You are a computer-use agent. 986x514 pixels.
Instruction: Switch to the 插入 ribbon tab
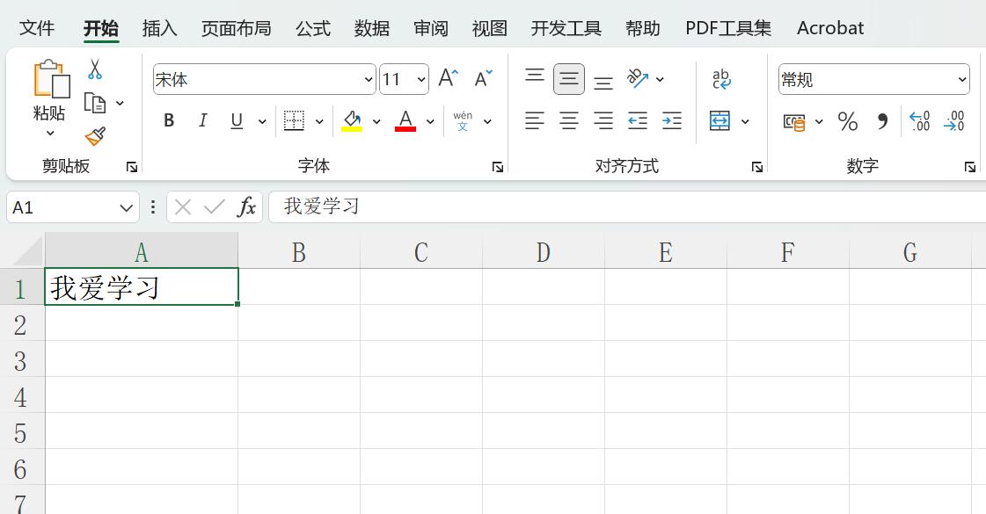pyautogui.click(x=158, y=27)
